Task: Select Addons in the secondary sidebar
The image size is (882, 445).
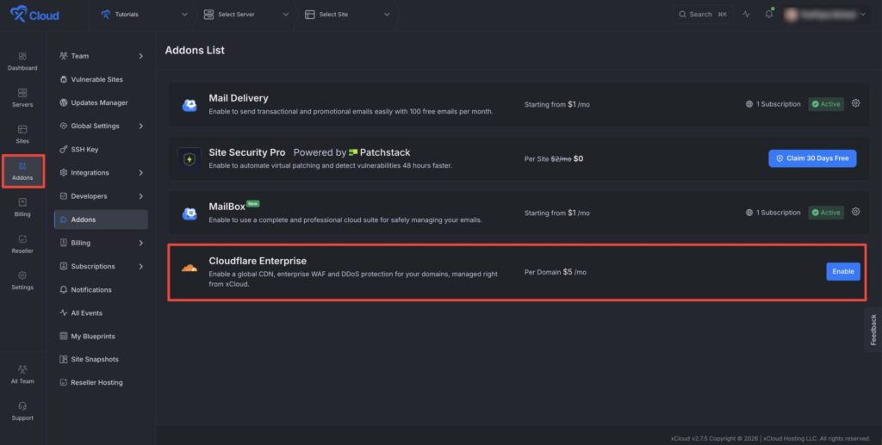Action: (x=101, y=219)
